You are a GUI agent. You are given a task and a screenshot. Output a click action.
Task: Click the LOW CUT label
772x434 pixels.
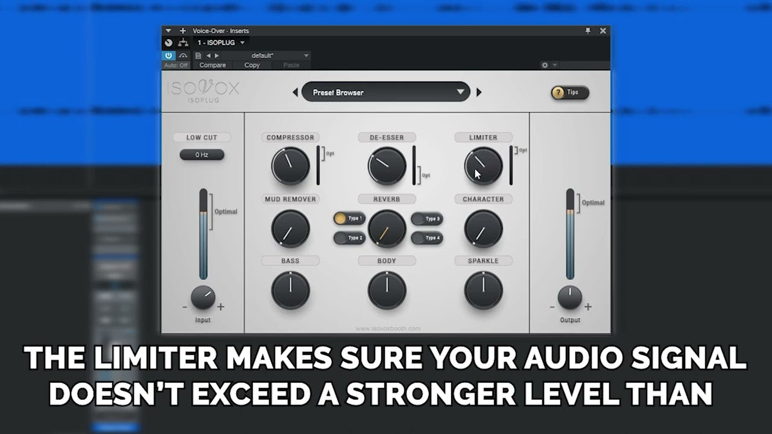tap(202, 137)
